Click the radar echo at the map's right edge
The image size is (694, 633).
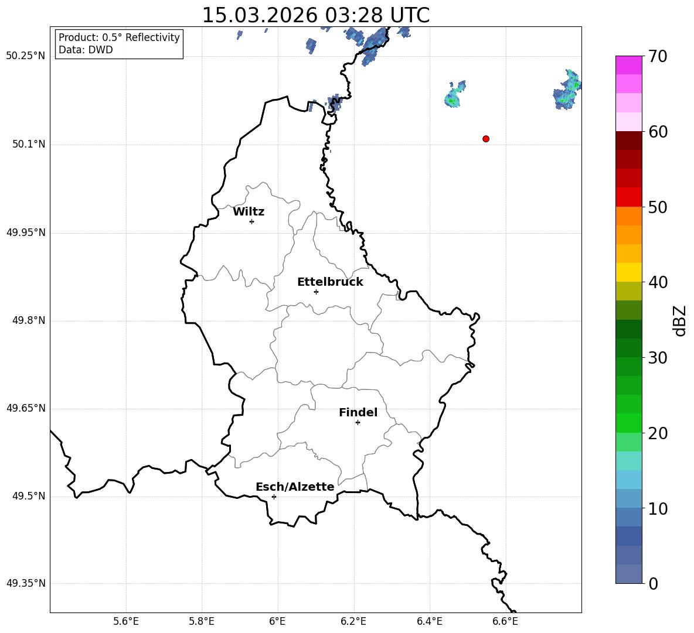coord(567,90)
